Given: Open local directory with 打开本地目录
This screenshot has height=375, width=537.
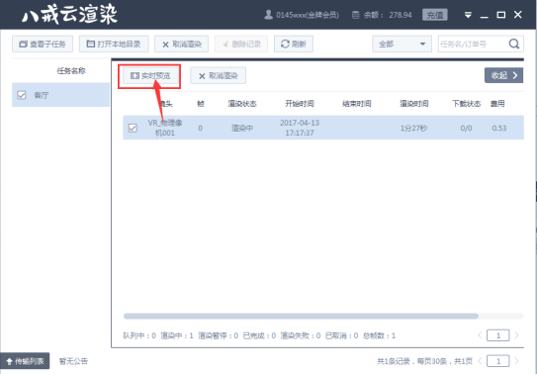Looking at the screenshot, I should pyautogui.click(x=114, y=44).
